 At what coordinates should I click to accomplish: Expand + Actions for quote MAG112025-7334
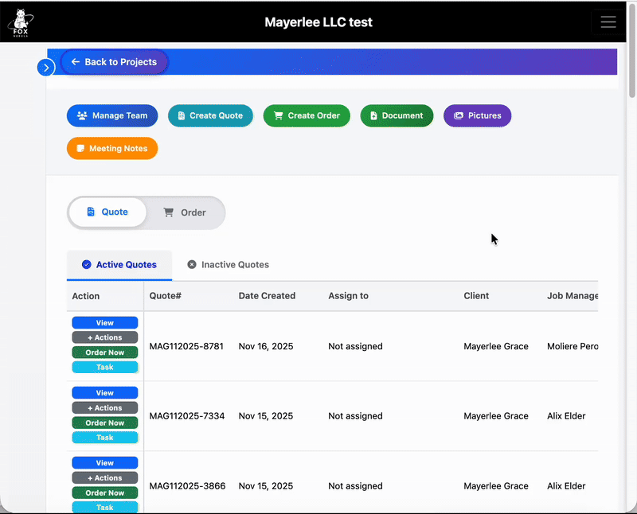pyautogui.click(x=105, y=408)
